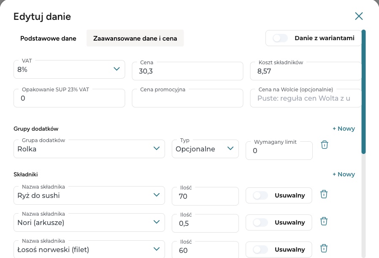
Task: Delete the Łosoś norweski (filet) ingredient
Action: coord(324,248)
